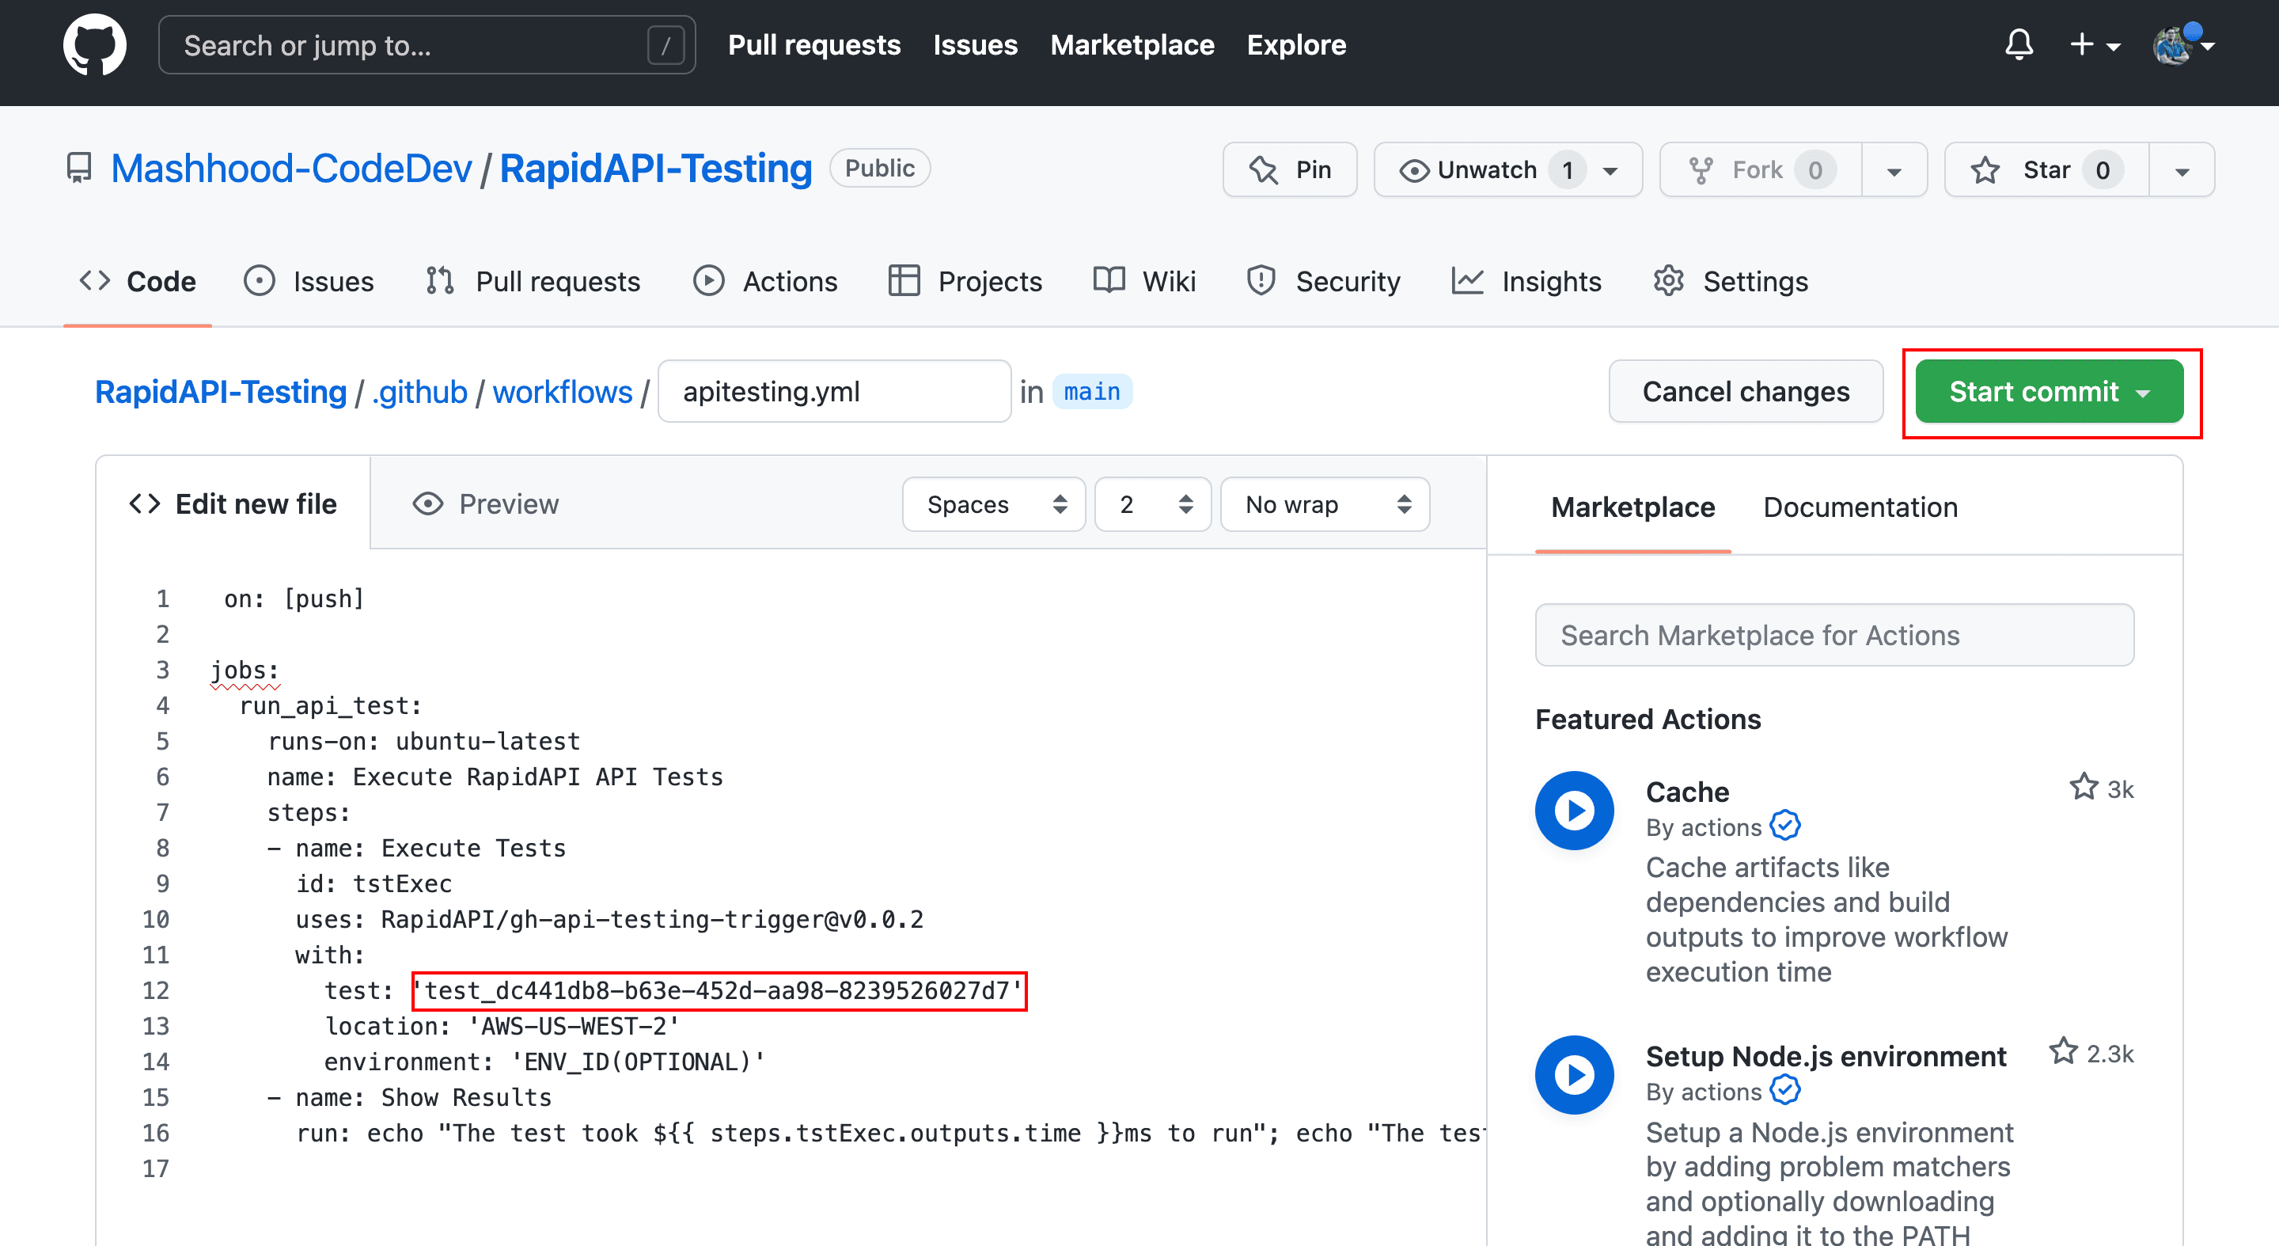This screenshot has width=2279, height=1246.
Task: Star the Setup Node.js environment action
Action: [x=2063, y=1052]
